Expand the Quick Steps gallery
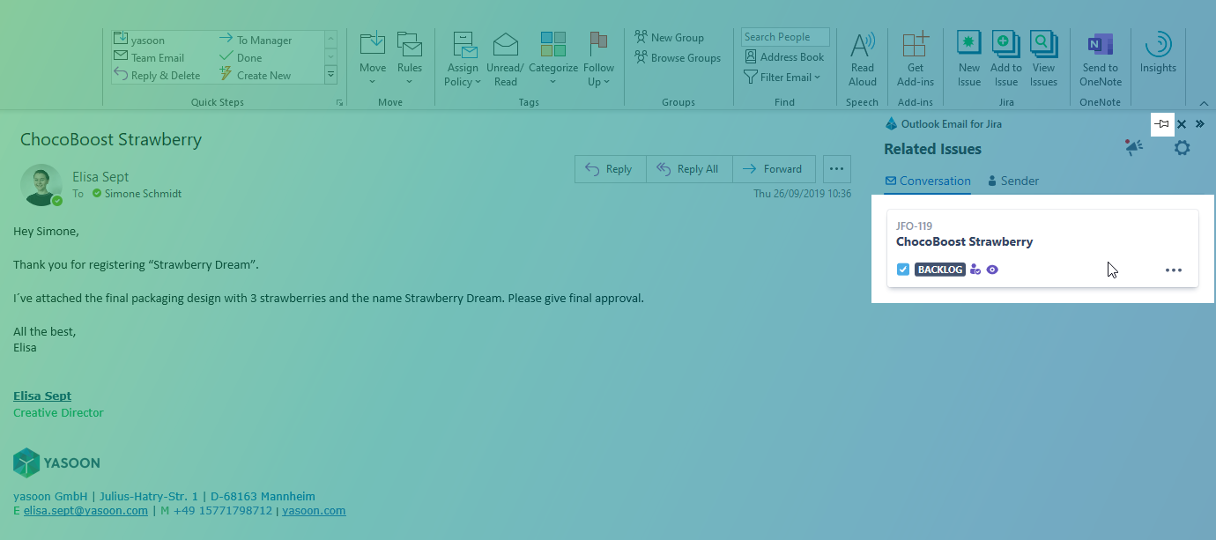Image resolution: width=1216 pixels, height=540 pixels. (331, 76)
